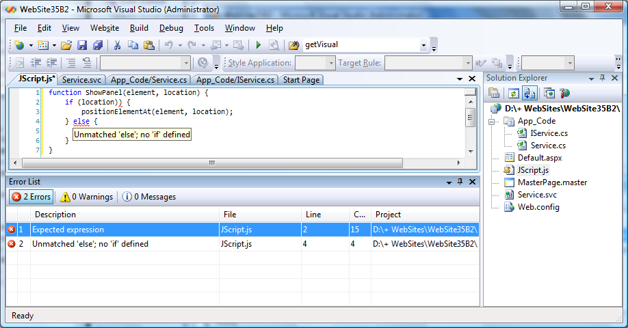Toggle the 2 Errors filter button
Image resolution: width=628 pixels, height=328 pixels.
pyautogui.click(x=31, y=197)
